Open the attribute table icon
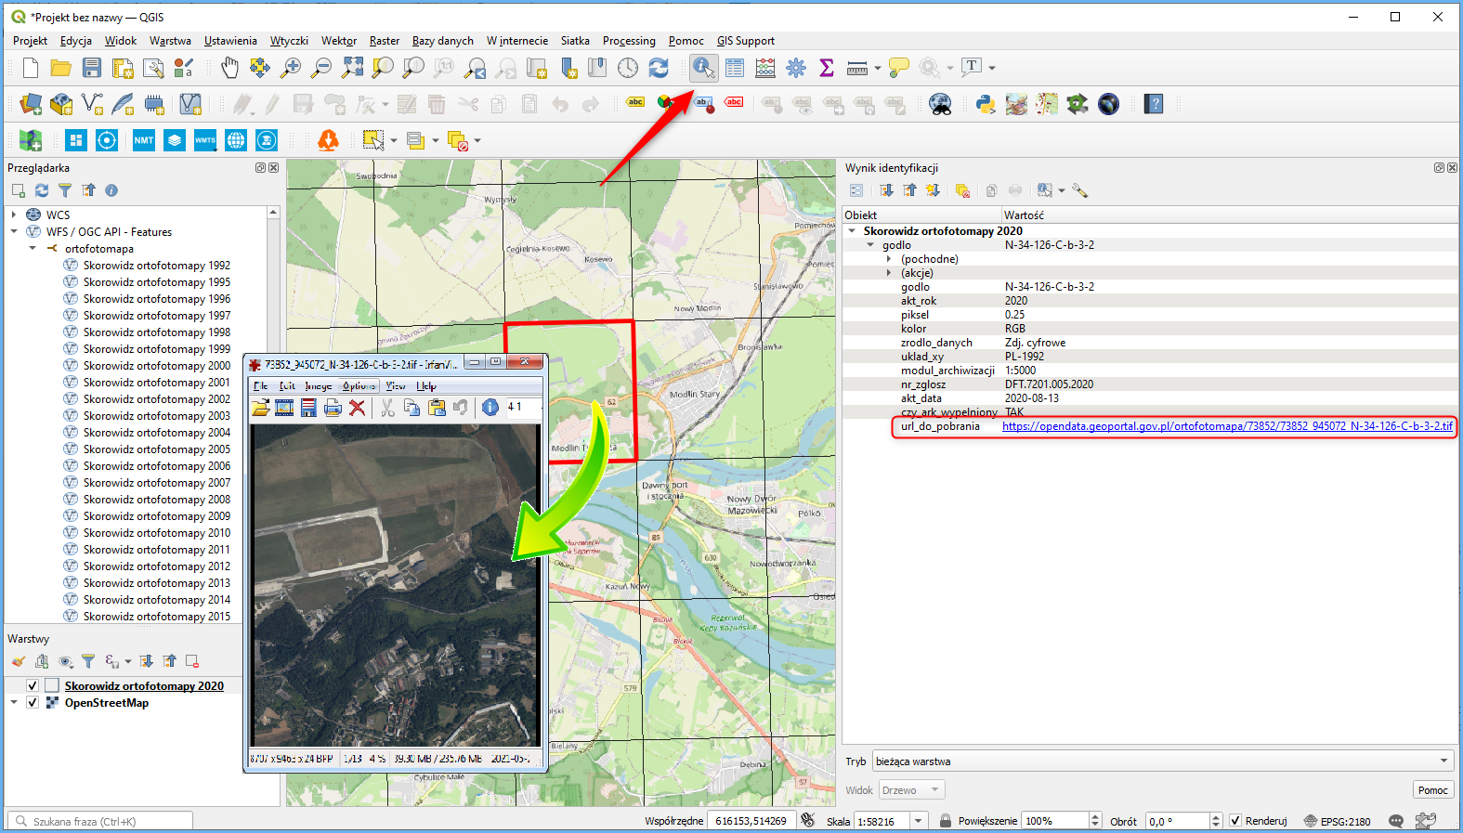This screenshot has height=833, width=1463. coord(735,68)
